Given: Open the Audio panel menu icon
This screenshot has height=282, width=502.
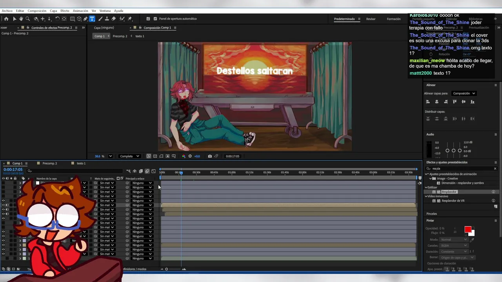Looking at the screenshot, I should 495,134.
